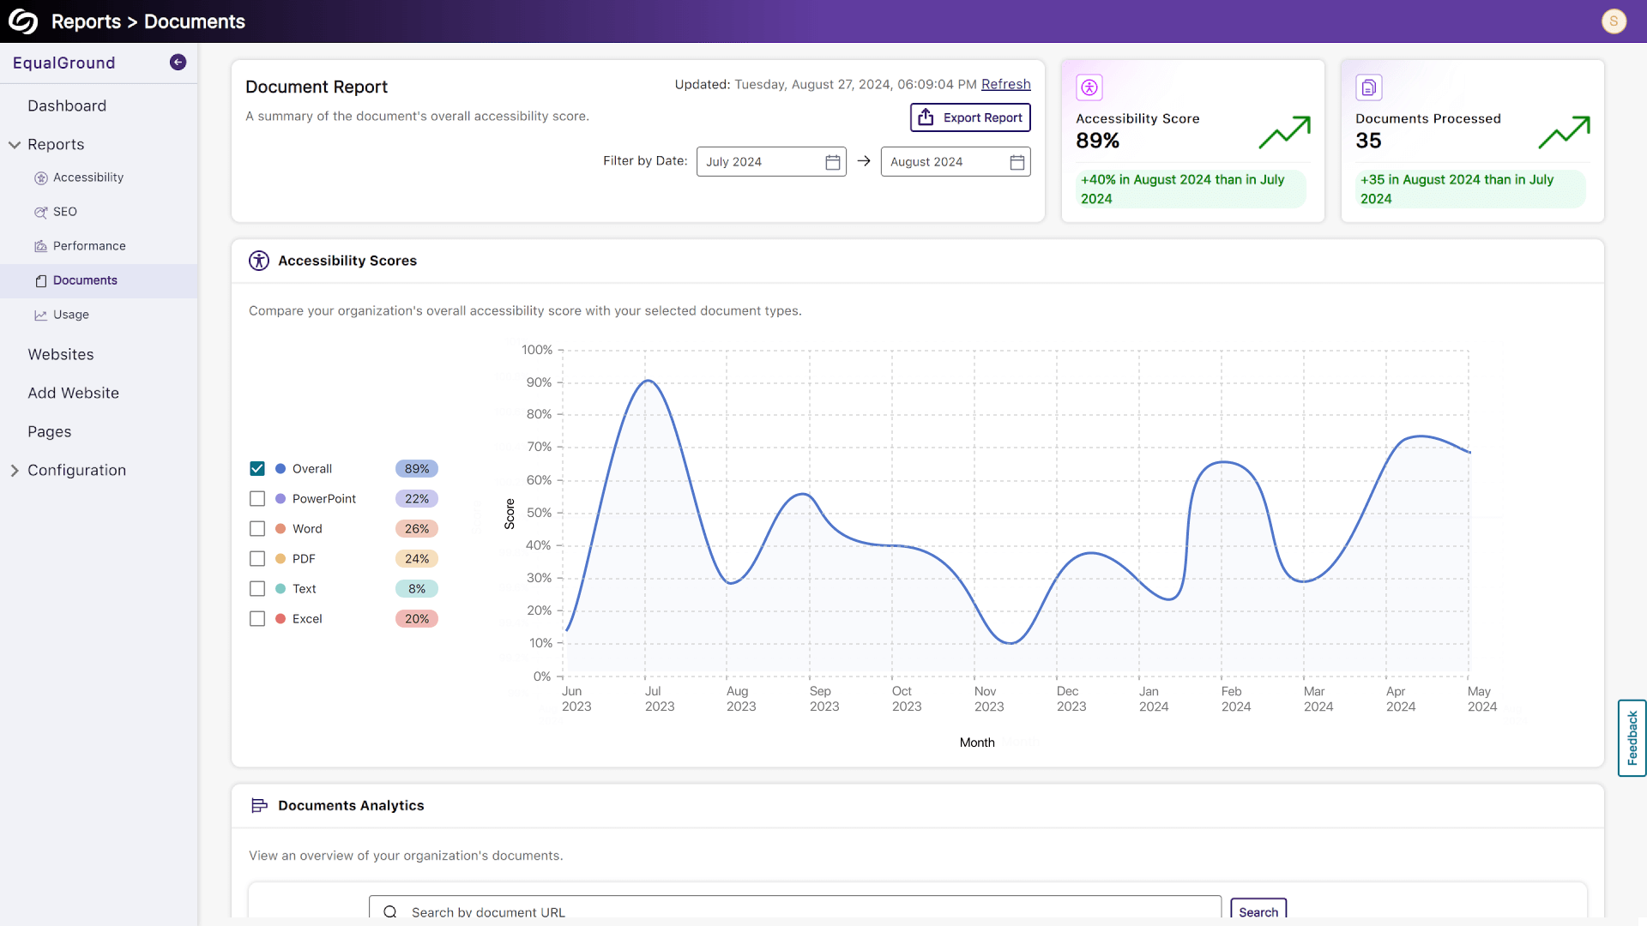This screenshot has height=926, width=1647.
Task: Click the Overall blue color dot
Action: point(281,469)
